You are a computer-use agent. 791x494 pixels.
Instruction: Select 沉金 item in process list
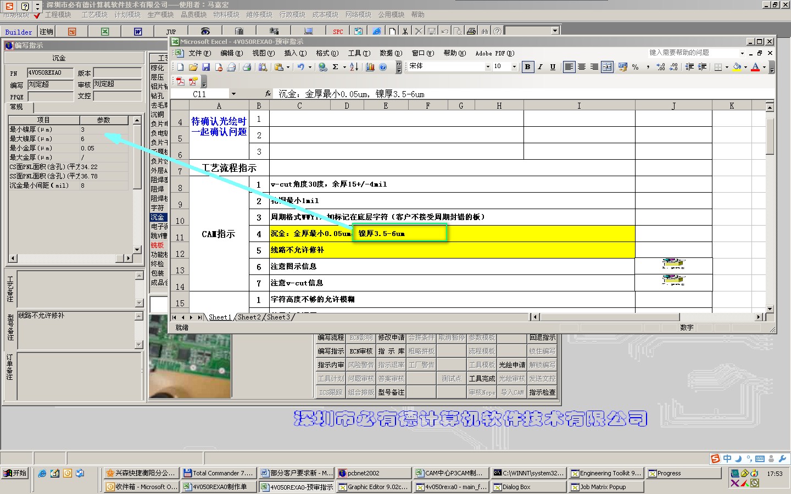pyautogui.click(x=158, y=217)
